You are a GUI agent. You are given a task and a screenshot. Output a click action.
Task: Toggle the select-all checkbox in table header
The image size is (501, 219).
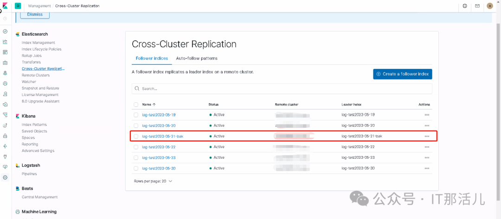click(x=136, y=104)
